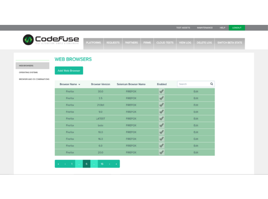Edit the Firefox 16.0 row
This screenshot has height=199, width=268.
196,139
